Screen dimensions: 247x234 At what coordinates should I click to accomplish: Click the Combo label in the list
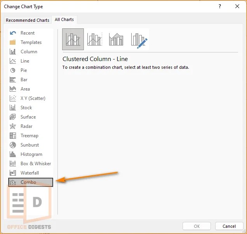(28, 182)
